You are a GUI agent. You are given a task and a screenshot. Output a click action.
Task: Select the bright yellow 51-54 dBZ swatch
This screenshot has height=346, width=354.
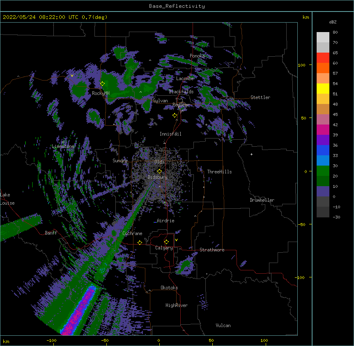[323, 88]
